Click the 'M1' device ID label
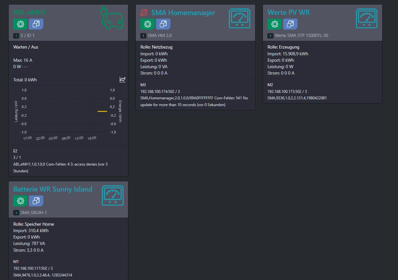Viewport: 398px width, 280px height. click(x=16, y=262)
